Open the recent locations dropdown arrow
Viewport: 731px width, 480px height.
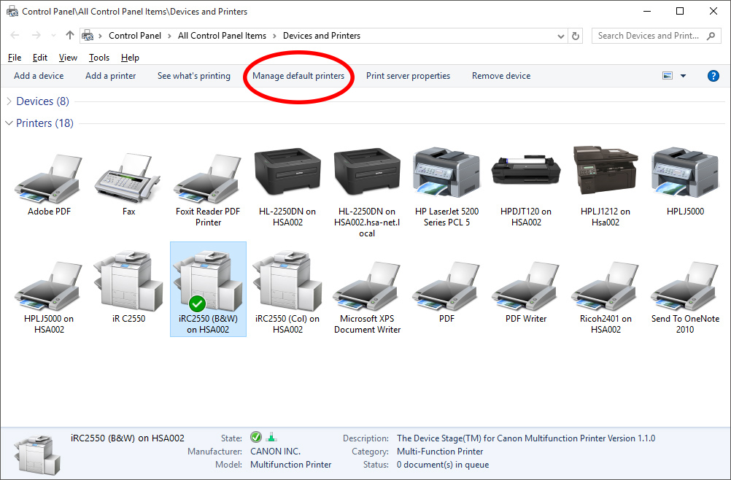[x=53, y=36]
